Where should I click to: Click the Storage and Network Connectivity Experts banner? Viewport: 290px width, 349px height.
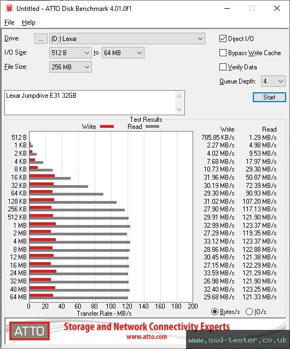pyautogui.click(x=147, y=327)
